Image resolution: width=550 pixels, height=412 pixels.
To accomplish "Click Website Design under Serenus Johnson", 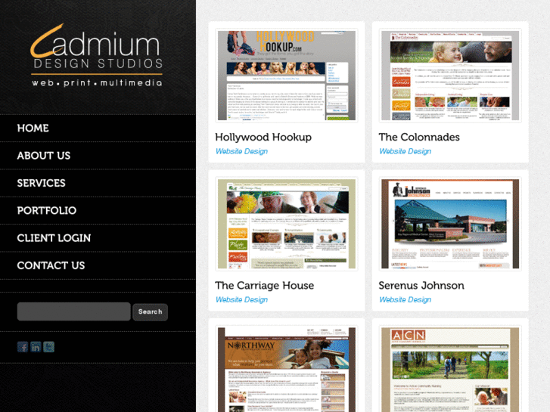I will tap(406, 299).
